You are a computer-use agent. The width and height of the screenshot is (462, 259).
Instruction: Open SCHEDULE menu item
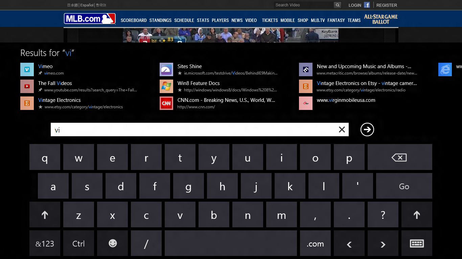point(184,20)
